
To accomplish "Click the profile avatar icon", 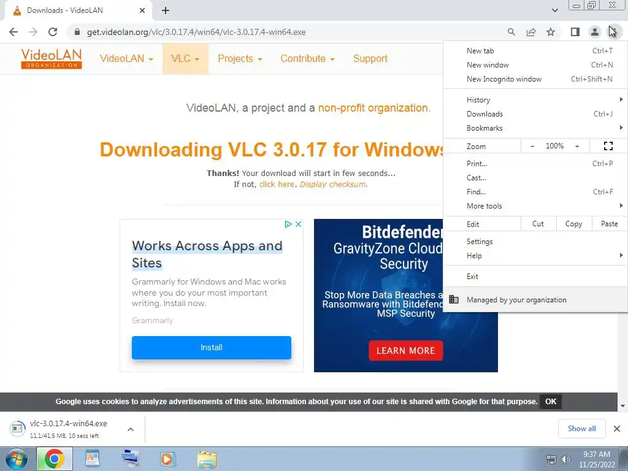I will (595, 32).
